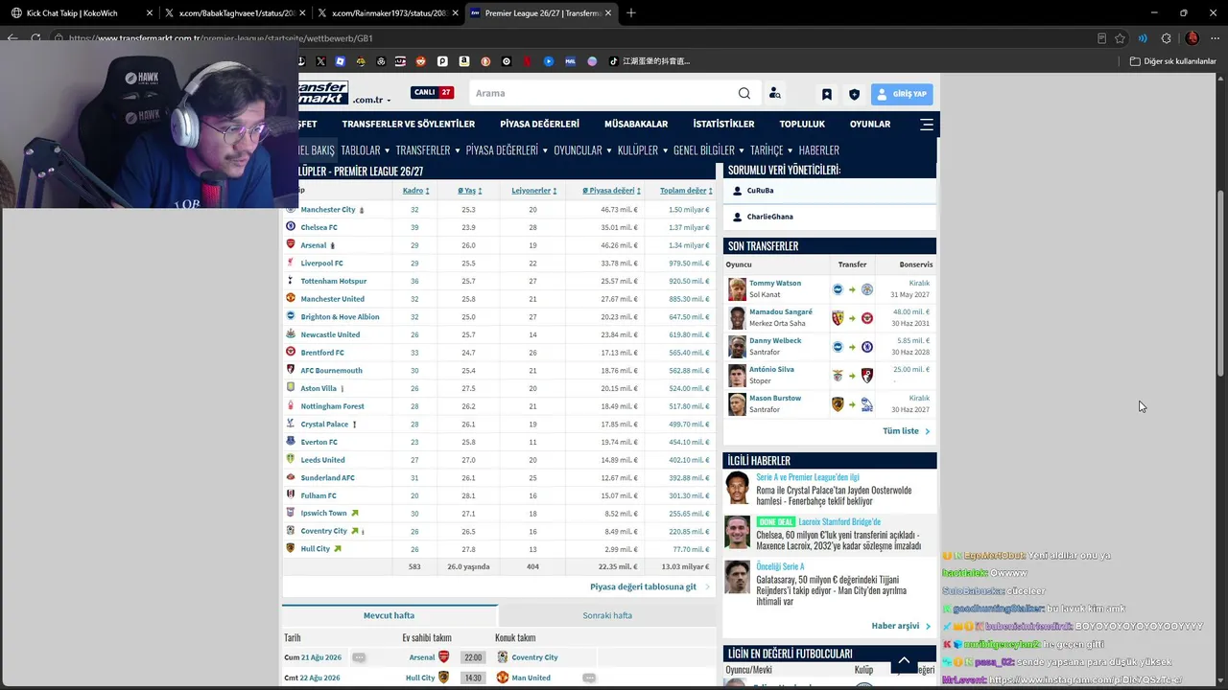Click the browser address bar URL
Viewport: 1228px width, 690px height.
pos(221,38)
